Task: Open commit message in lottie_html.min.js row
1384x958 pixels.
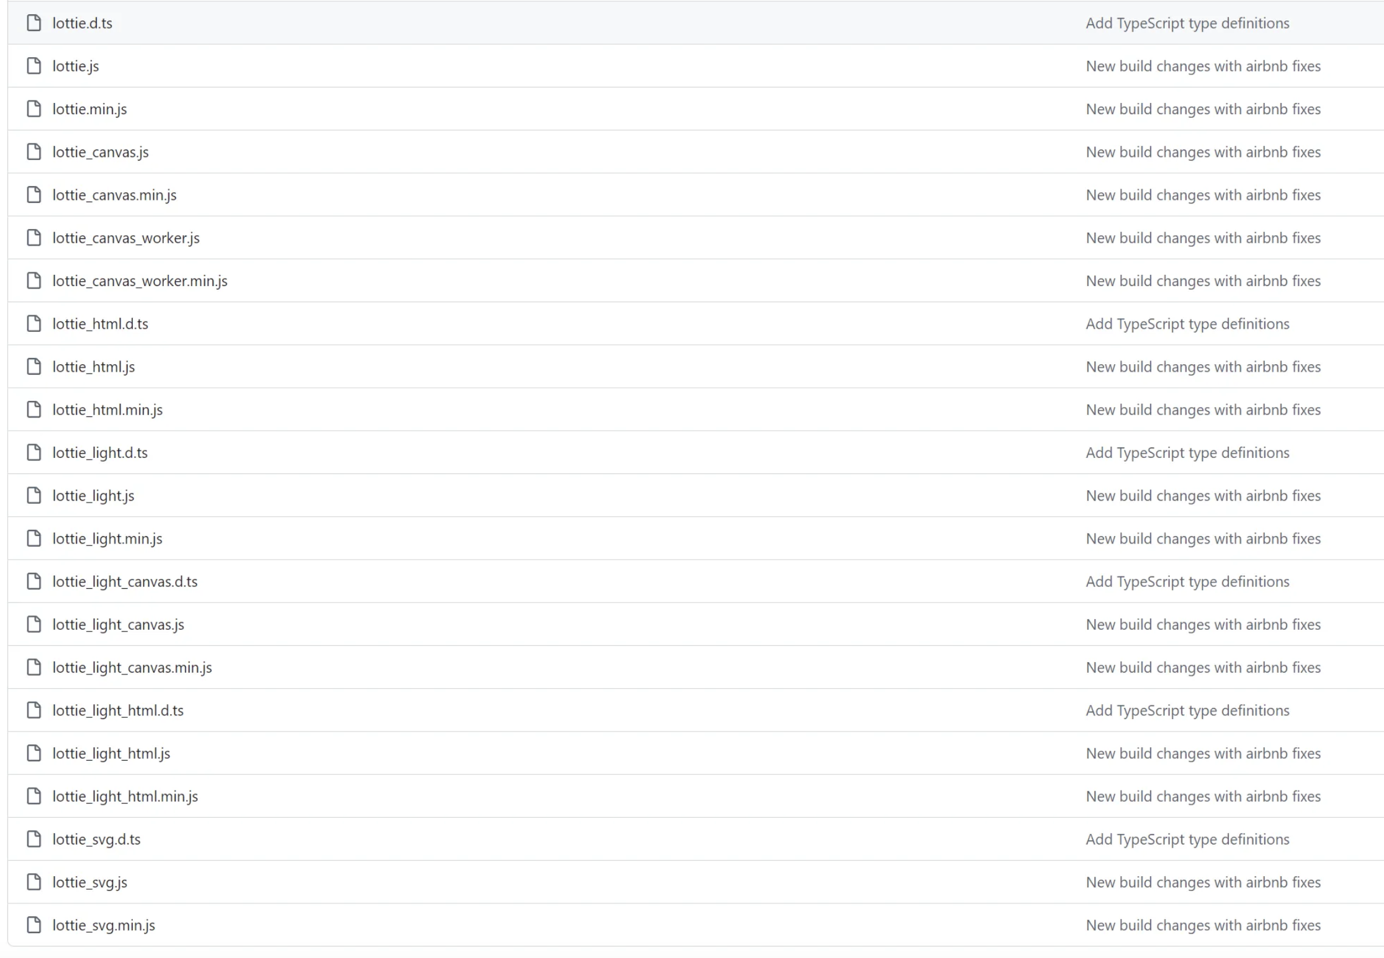Action: (x=1203, y=410)
